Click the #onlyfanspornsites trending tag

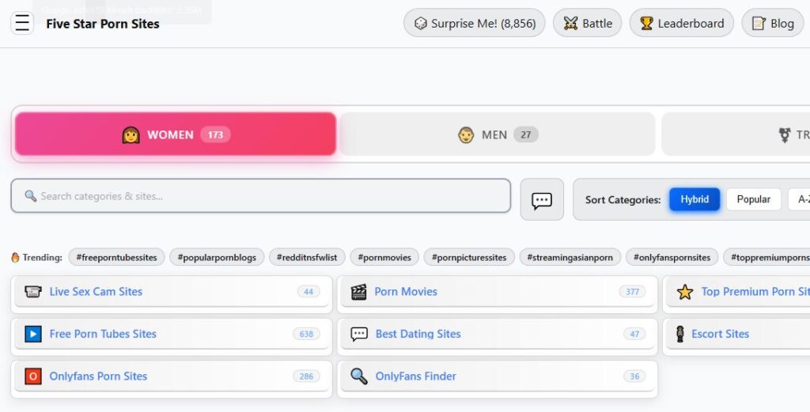[672, 257]
